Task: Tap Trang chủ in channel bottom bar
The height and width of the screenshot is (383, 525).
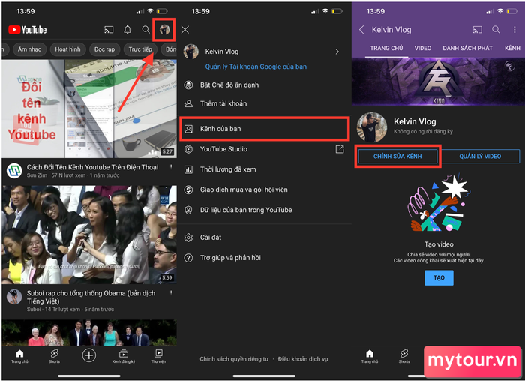Action: coord(370,356)
